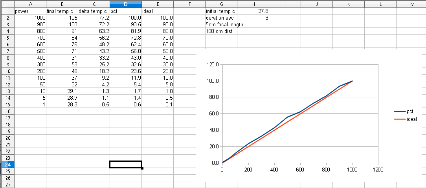Image resolution: width=426 pixels, height=188 pixels.
Task: Select column A header
Action: click(30, 4)
